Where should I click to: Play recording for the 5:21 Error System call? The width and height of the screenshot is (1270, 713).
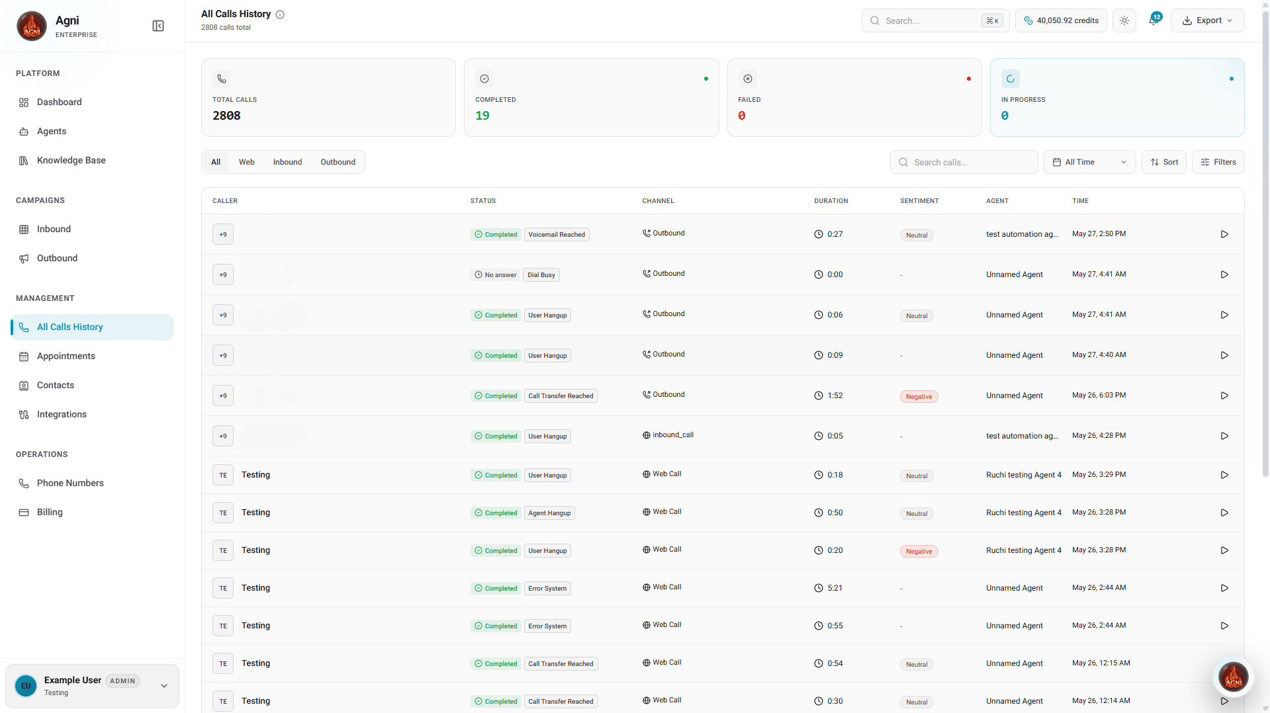(1224, 588)
